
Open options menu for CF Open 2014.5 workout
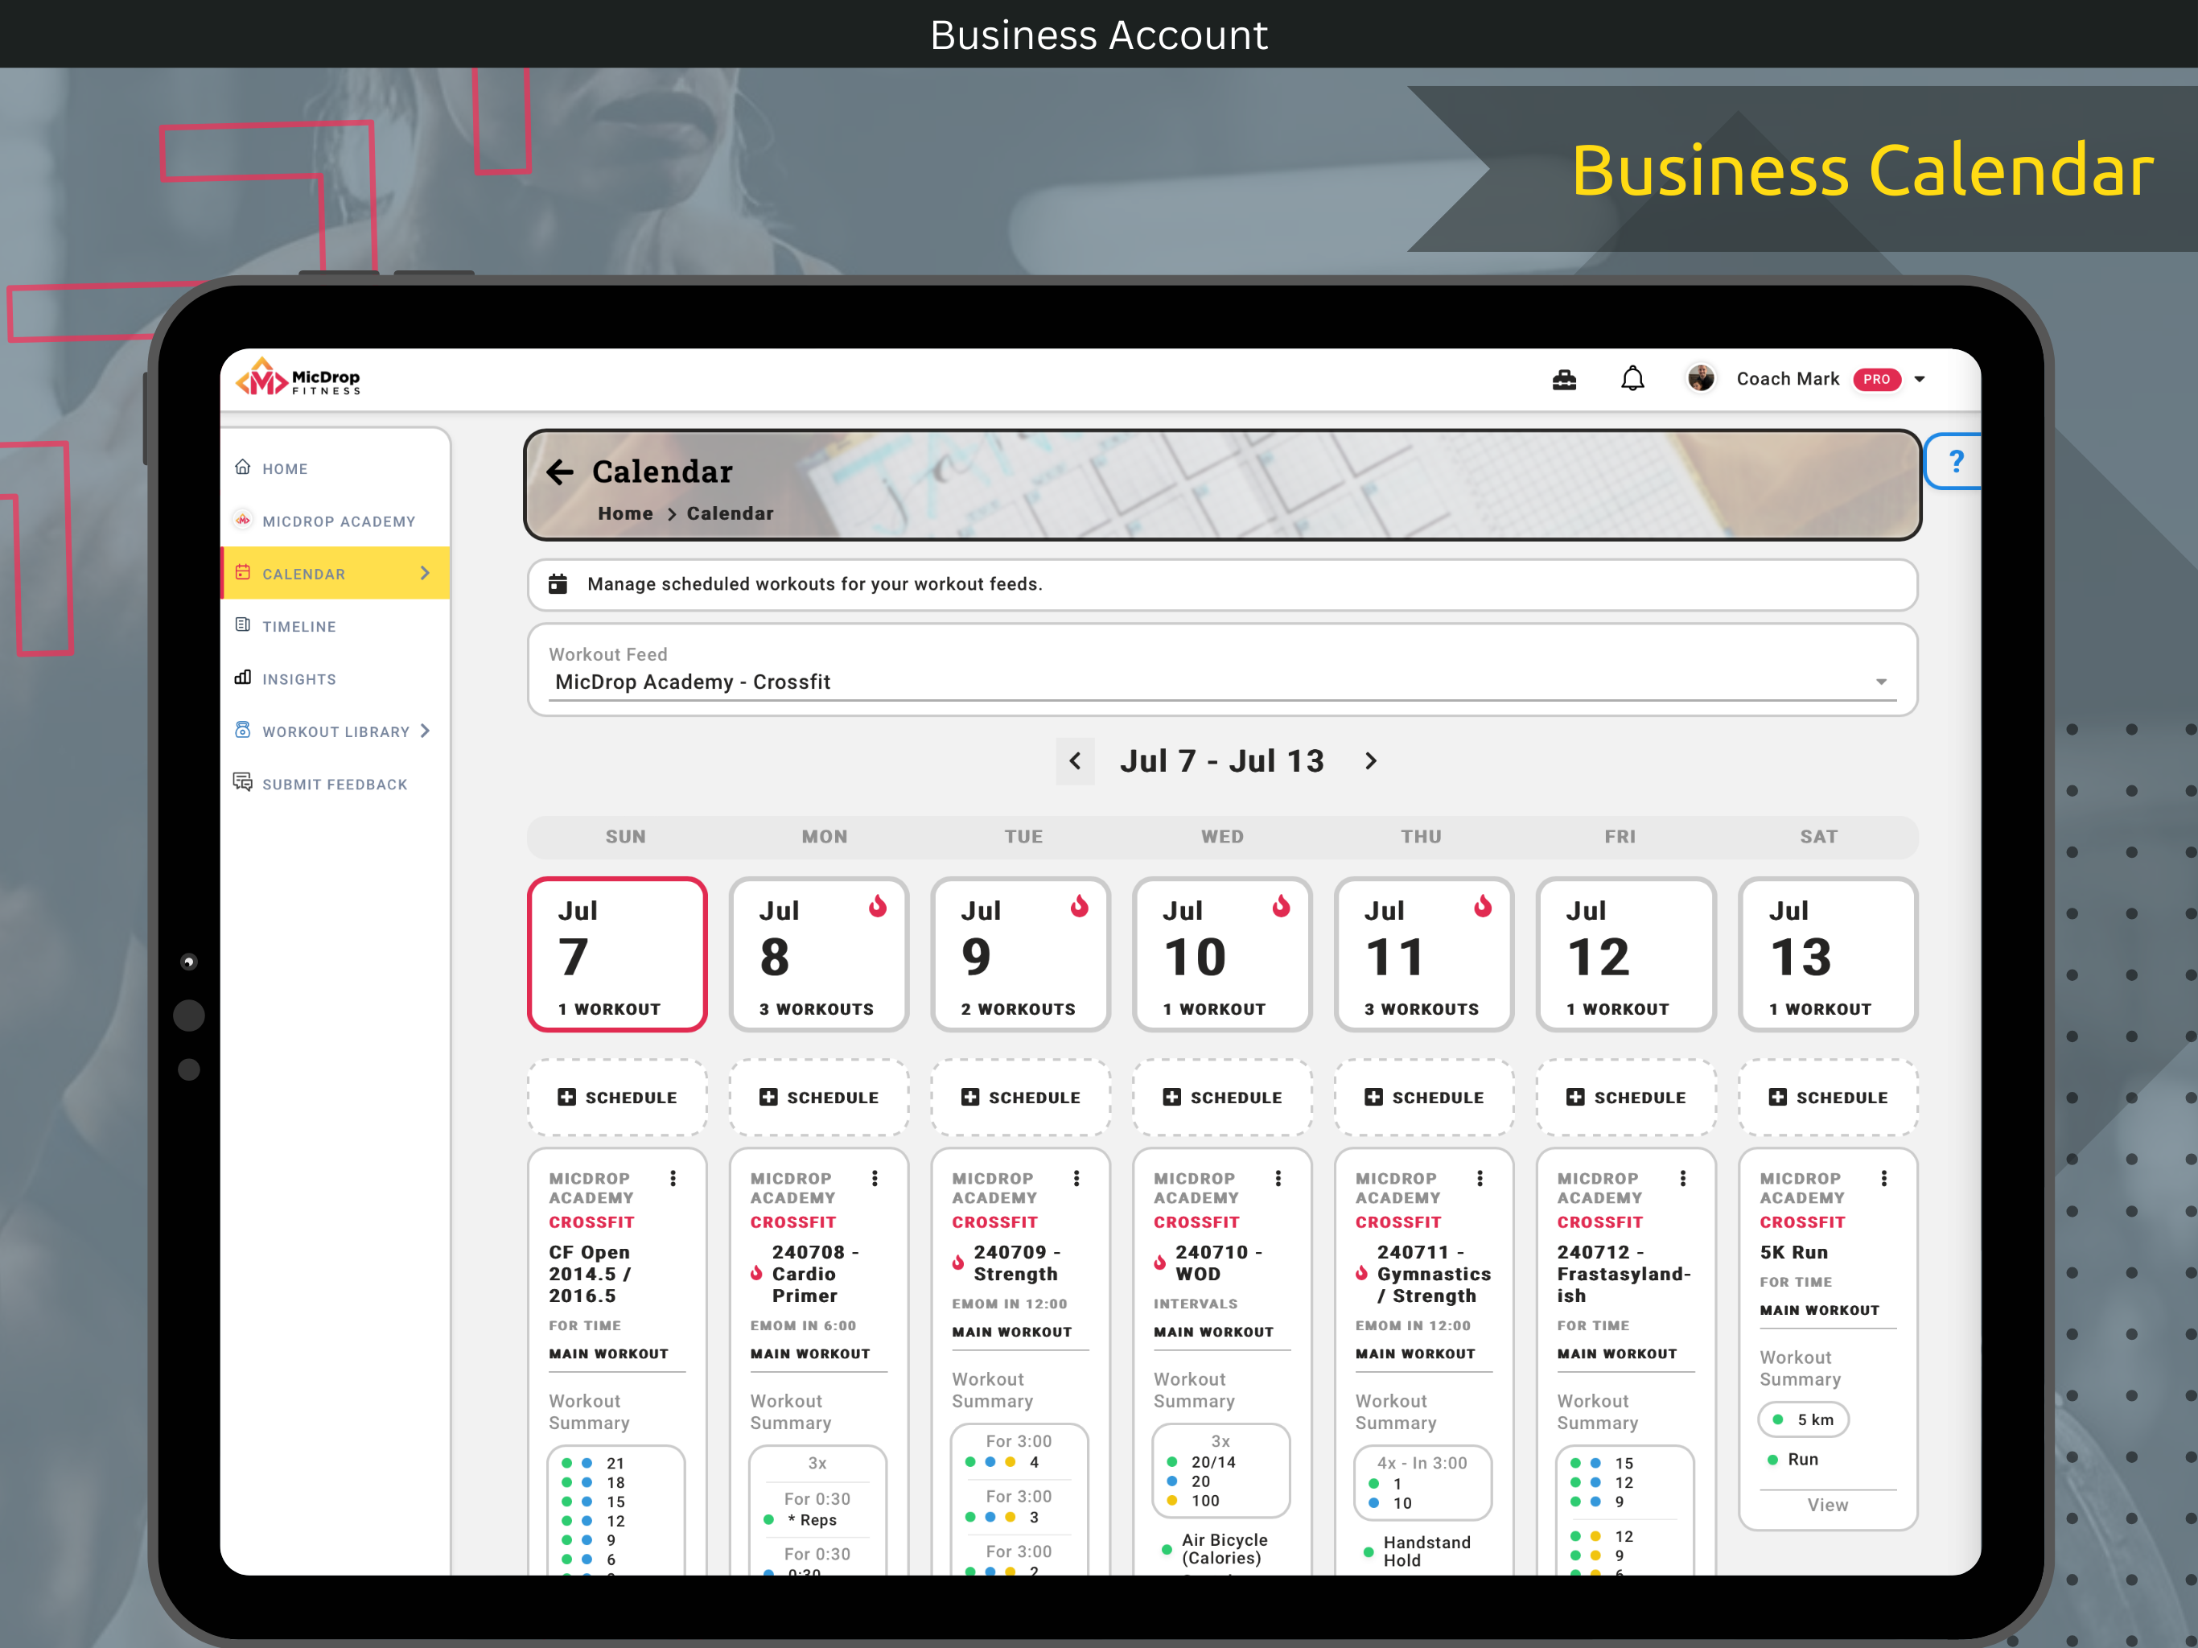coord(673,1178)
